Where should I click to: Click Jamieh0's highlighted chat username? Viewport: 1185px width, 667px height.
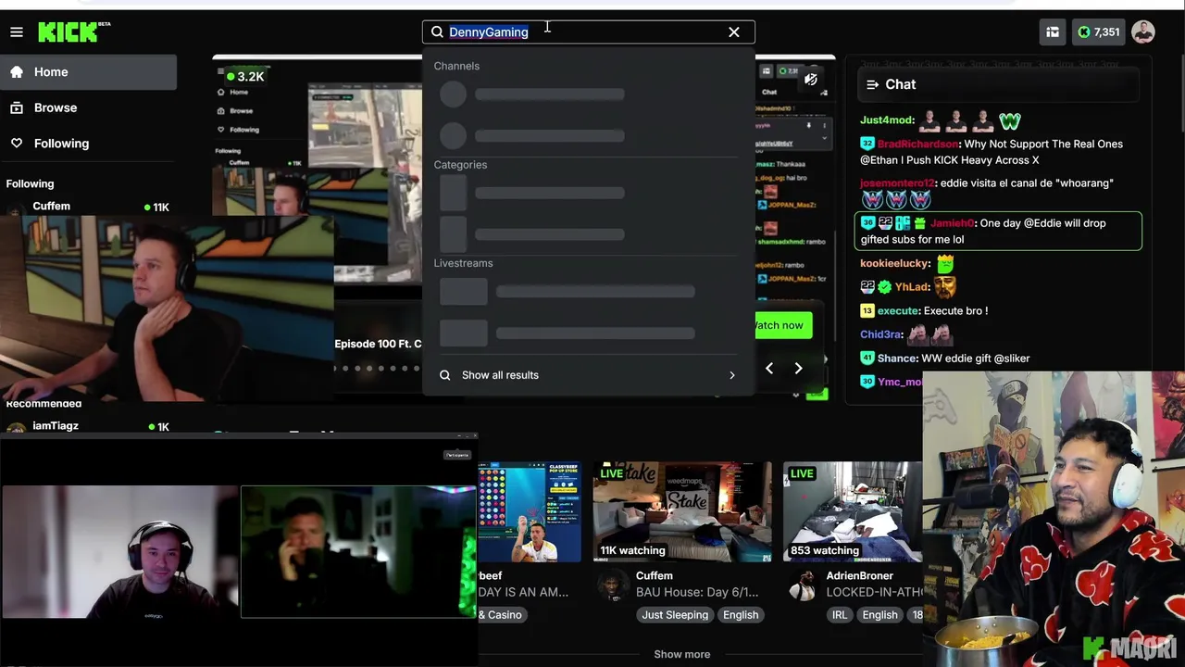[952, 223]
